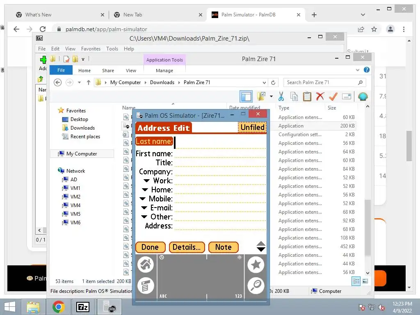
Task: Switch to details view icon in status bar
Action: (x=356, y=281)
